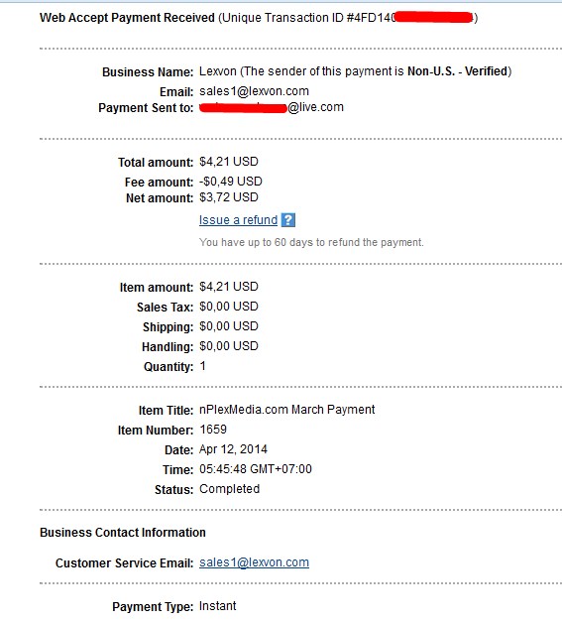Viewport: 562px width, 622px height.
Task: Click the Time 05:45:48 GMT+07:00 value
Action: [256, 469]
